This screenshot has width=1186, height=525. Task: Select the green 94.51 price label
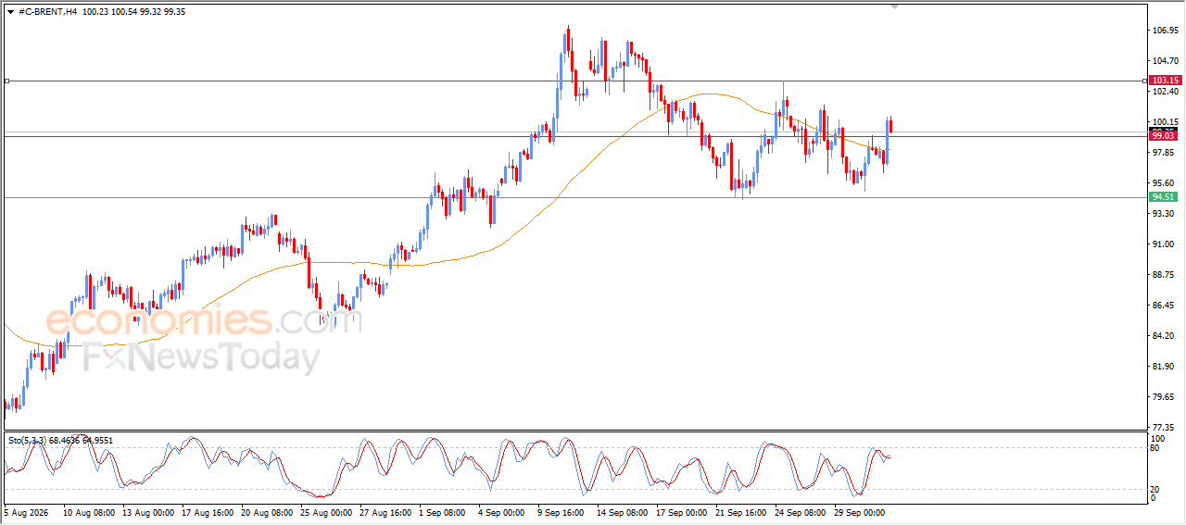(x=1163, y=197)
